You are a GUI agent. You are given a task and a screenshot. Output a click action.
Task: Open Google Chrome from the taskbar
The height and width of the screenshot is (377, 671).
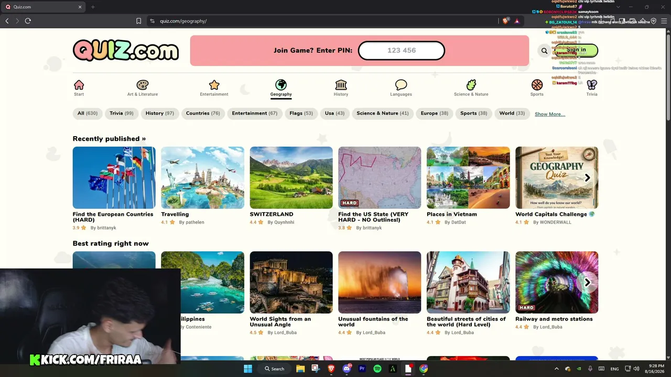point(424,369)
